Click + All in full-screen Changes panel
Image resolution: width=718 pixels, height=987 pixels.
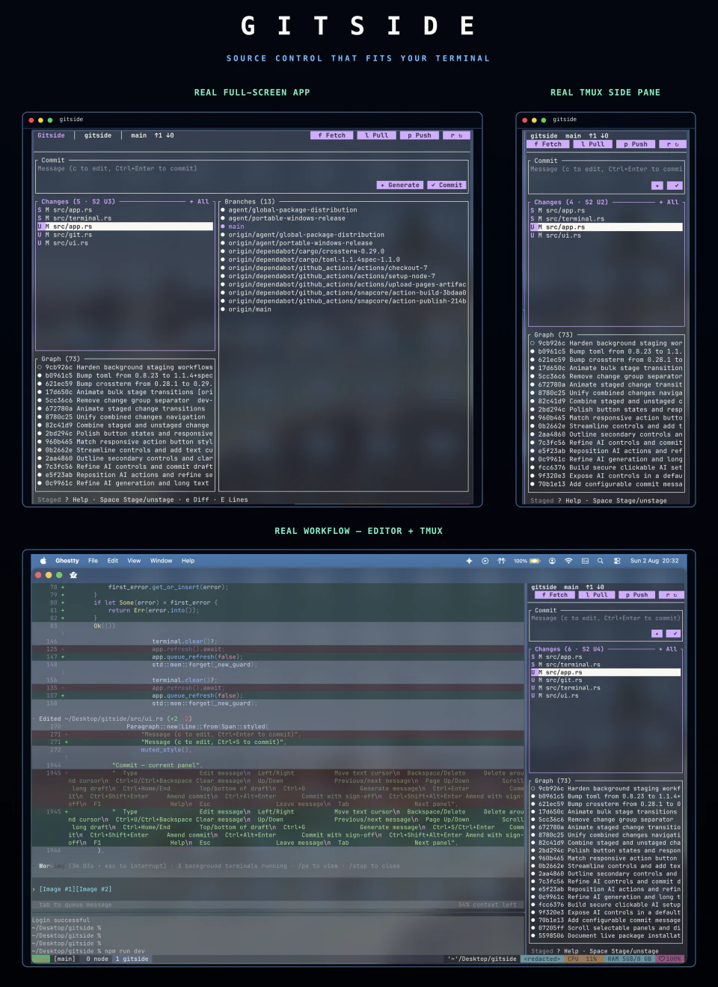pyautogui.click(x=199, y=202)
